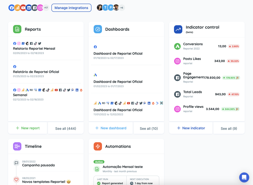
Task: Click the Instagram icon beside Posts Likes
Action: pyautogui.click(x=177, y=61)
